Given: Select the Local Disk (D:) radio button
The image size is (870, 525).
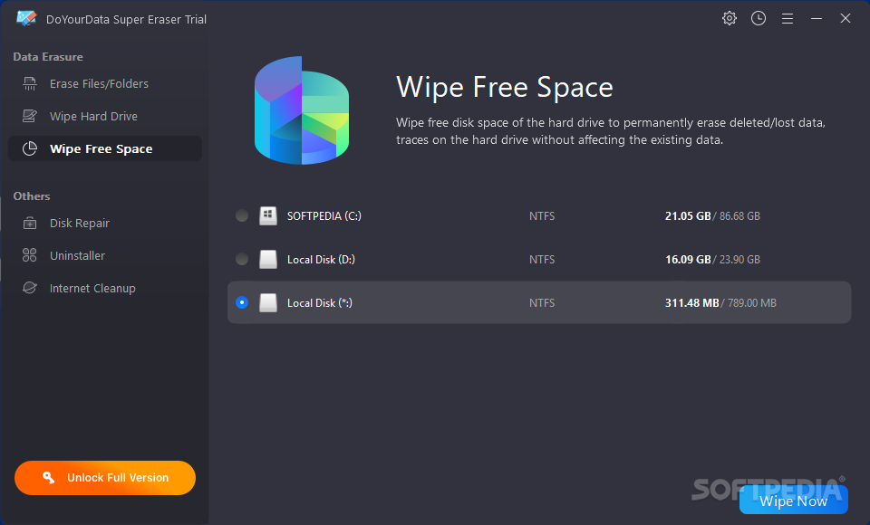Looking at the screenshot, I should [x=242, y=259].
